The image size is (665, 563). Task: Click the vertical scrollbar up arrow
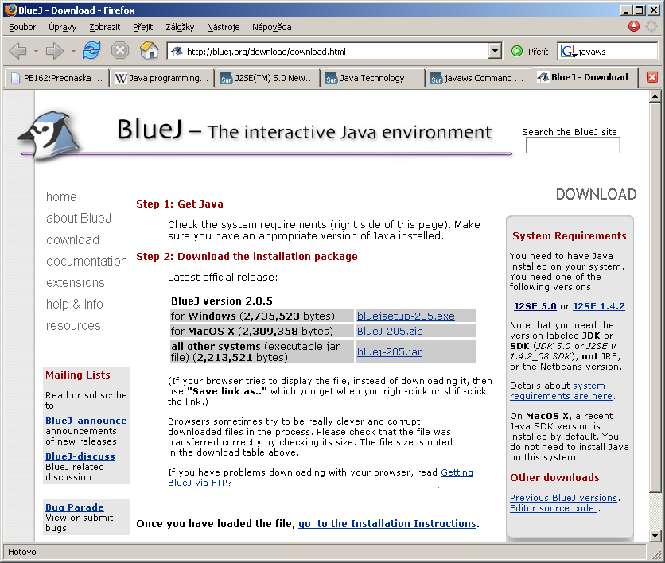tap(655, 97)
